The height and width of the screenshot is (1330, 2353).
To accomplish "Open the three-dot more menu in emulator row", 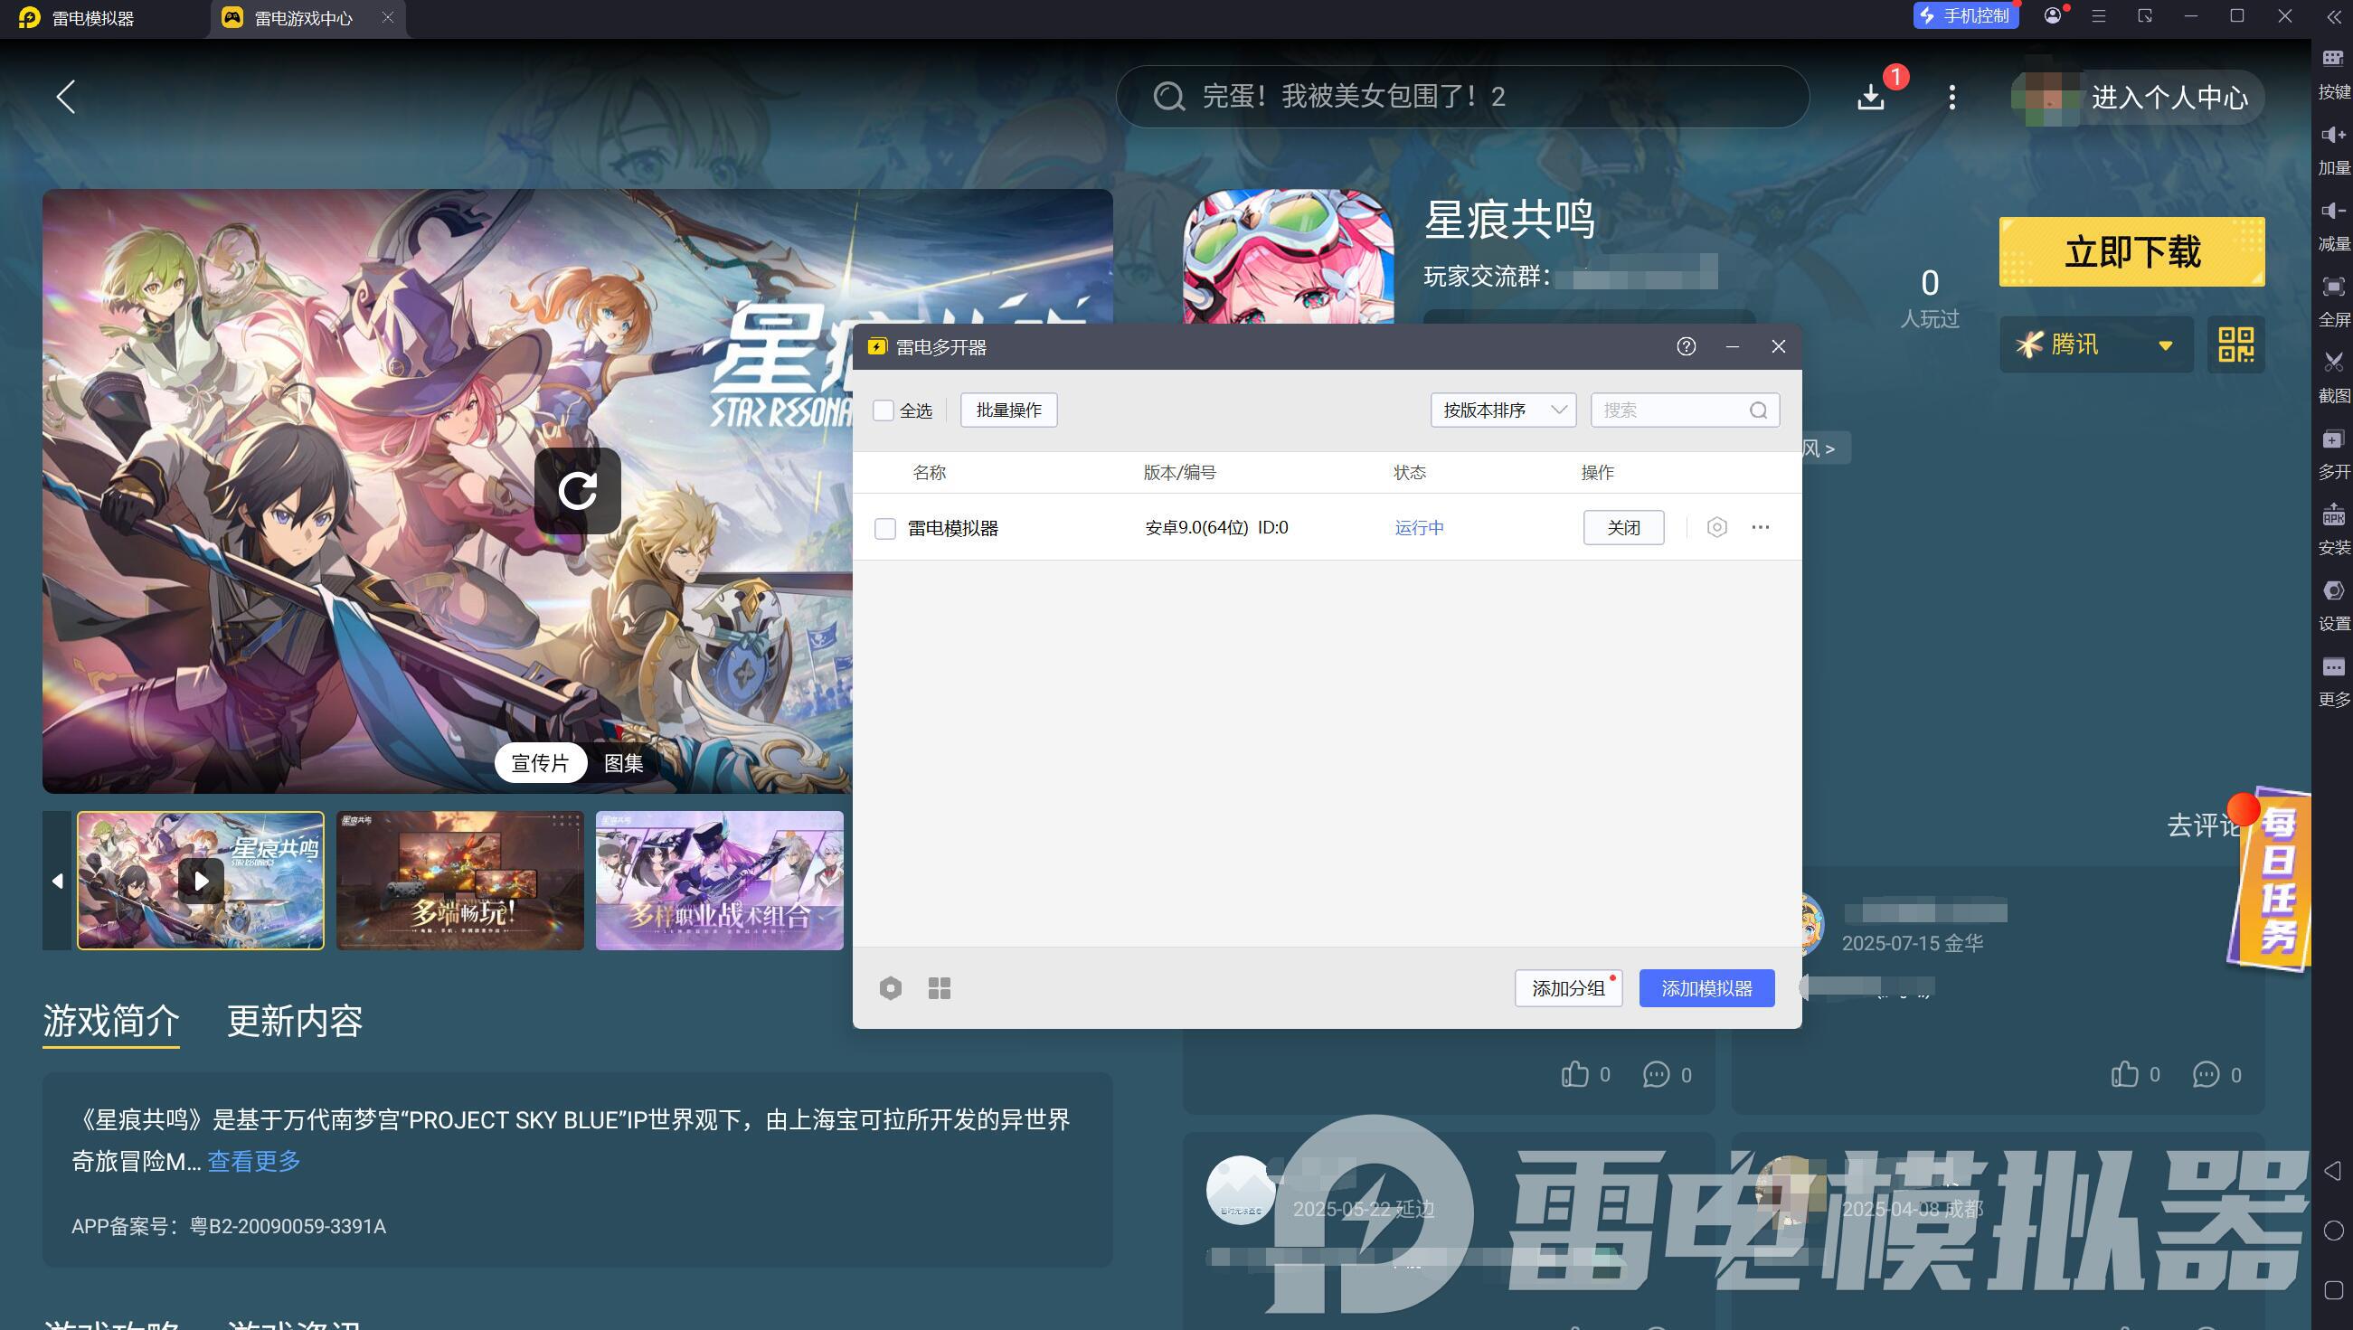I will (1760, 527).
